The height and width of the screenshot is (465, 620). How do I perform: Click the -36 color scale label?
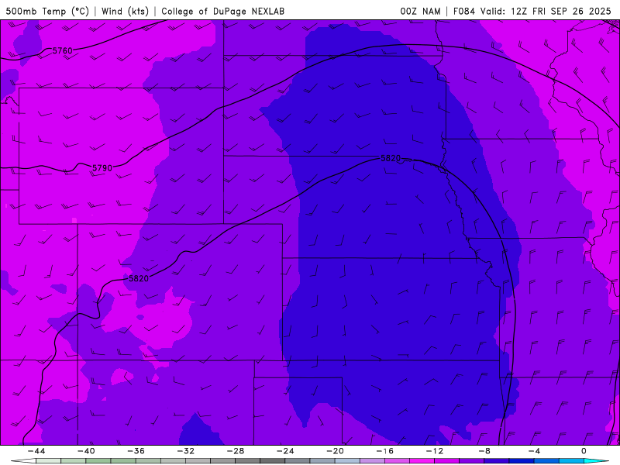[136, 451]
